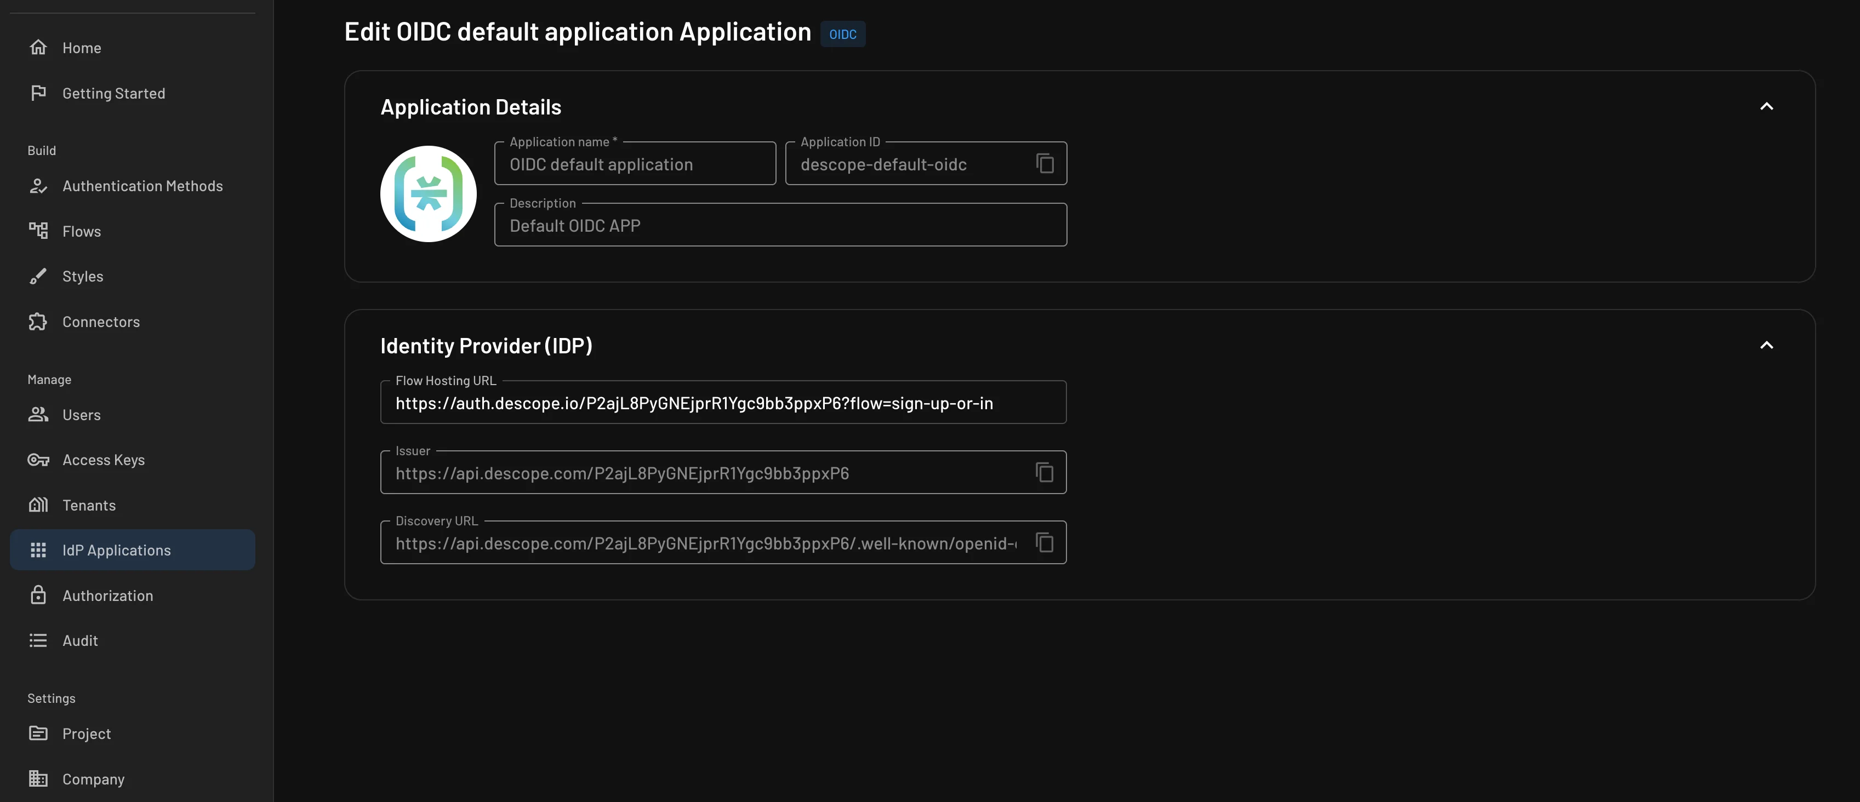
Task: Open the Users panel icon
Action: [39, 414]
